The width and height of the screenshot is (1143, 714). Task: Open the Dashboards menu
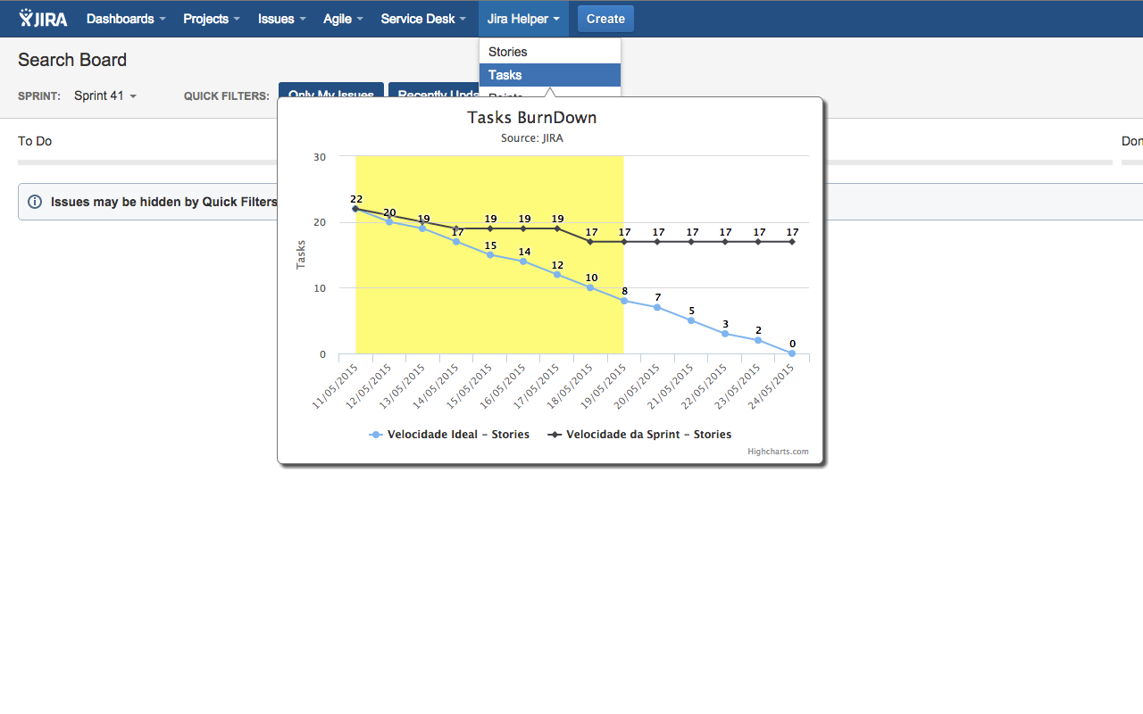pos(126,19)
